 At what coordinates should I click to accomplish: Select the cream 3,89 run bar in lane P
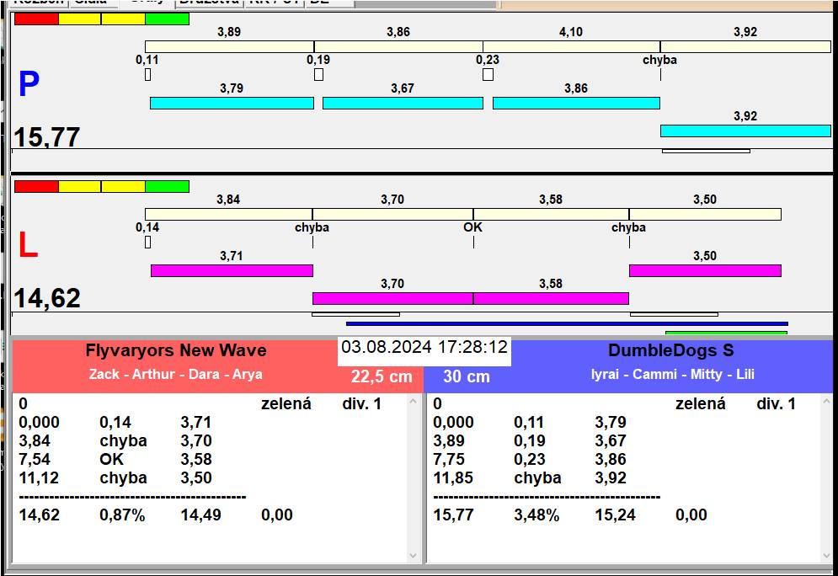[x=229, y=46]
